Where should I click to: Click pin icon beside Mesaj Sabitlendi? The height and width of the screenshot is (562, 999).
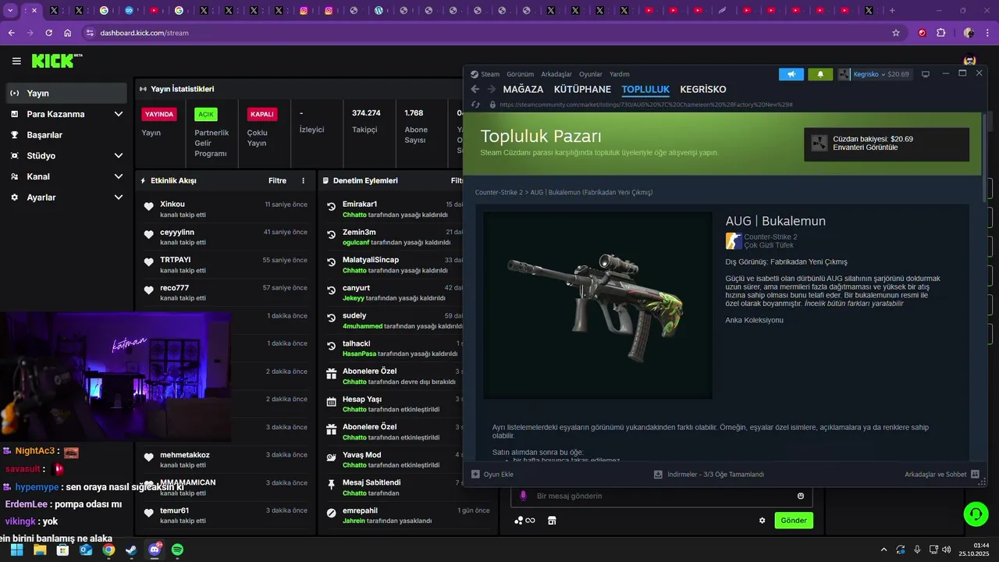coord(332,485)
